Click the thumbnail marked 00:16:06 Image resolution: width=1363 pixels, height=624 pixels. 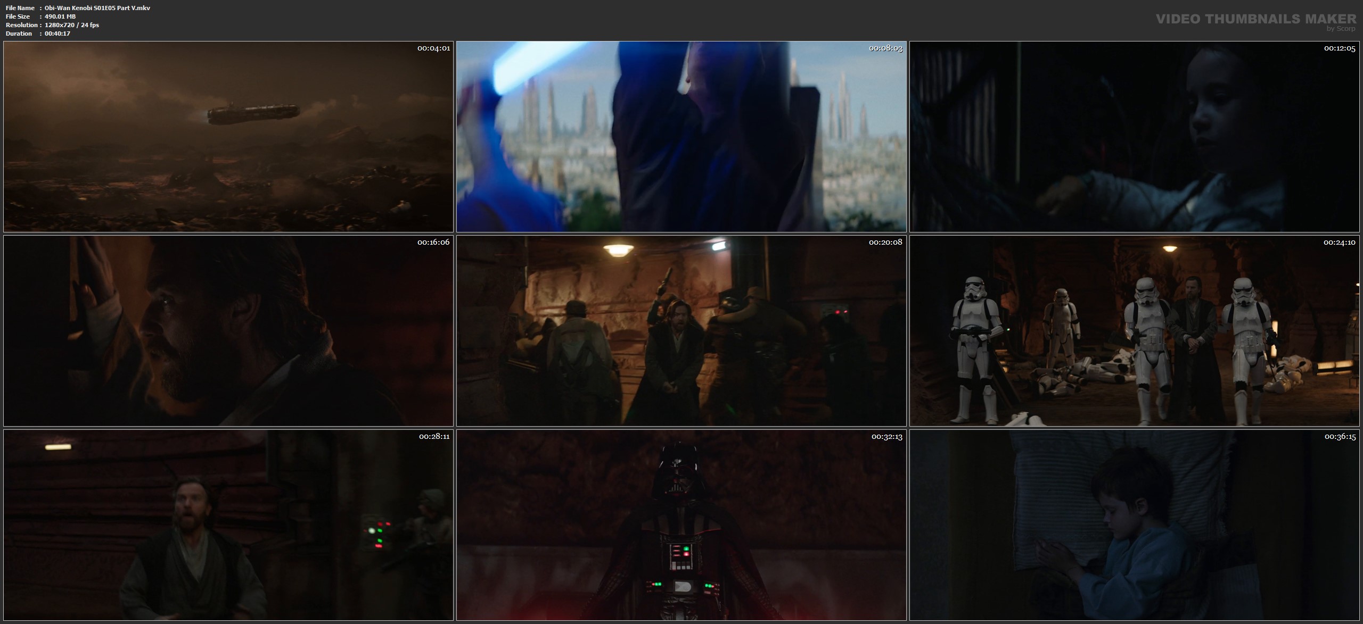228,331
